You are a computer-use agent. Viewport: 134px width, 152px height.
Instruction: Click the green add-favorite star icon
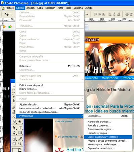[10, 27]
